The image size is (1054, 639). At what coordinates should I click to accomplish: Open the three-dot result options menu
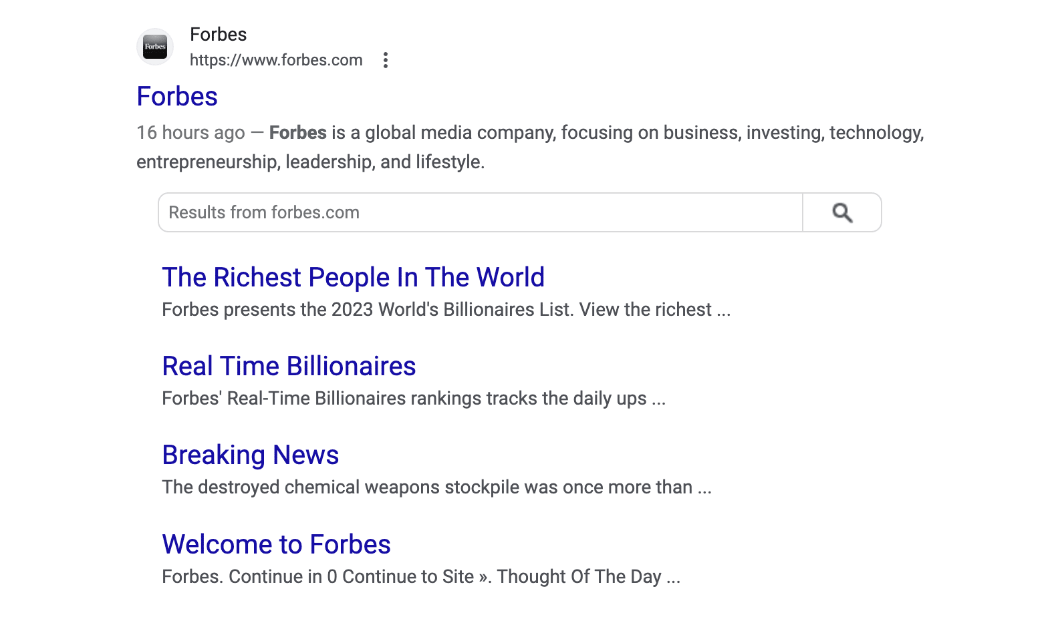pos(386,60)
